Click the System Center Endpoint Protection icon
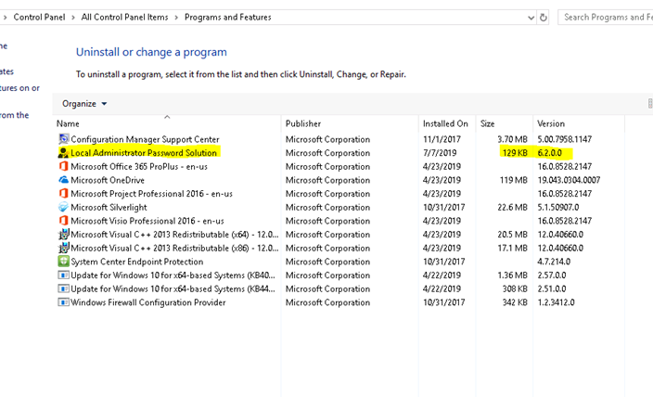This screenshot has height=397, width=653. [x=63, y=262]
